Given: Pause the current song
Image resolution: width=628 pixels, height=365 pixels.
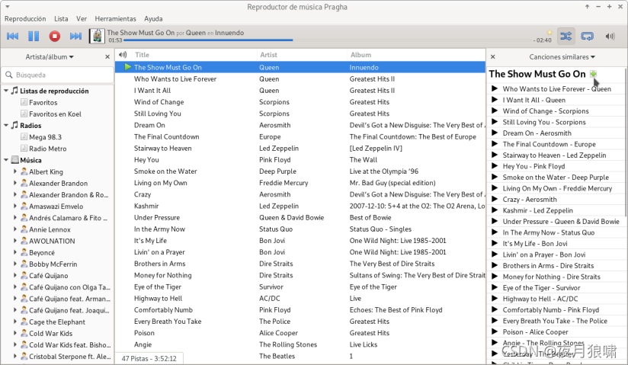Looking at the screenshot, I should (x=34, y=36).
